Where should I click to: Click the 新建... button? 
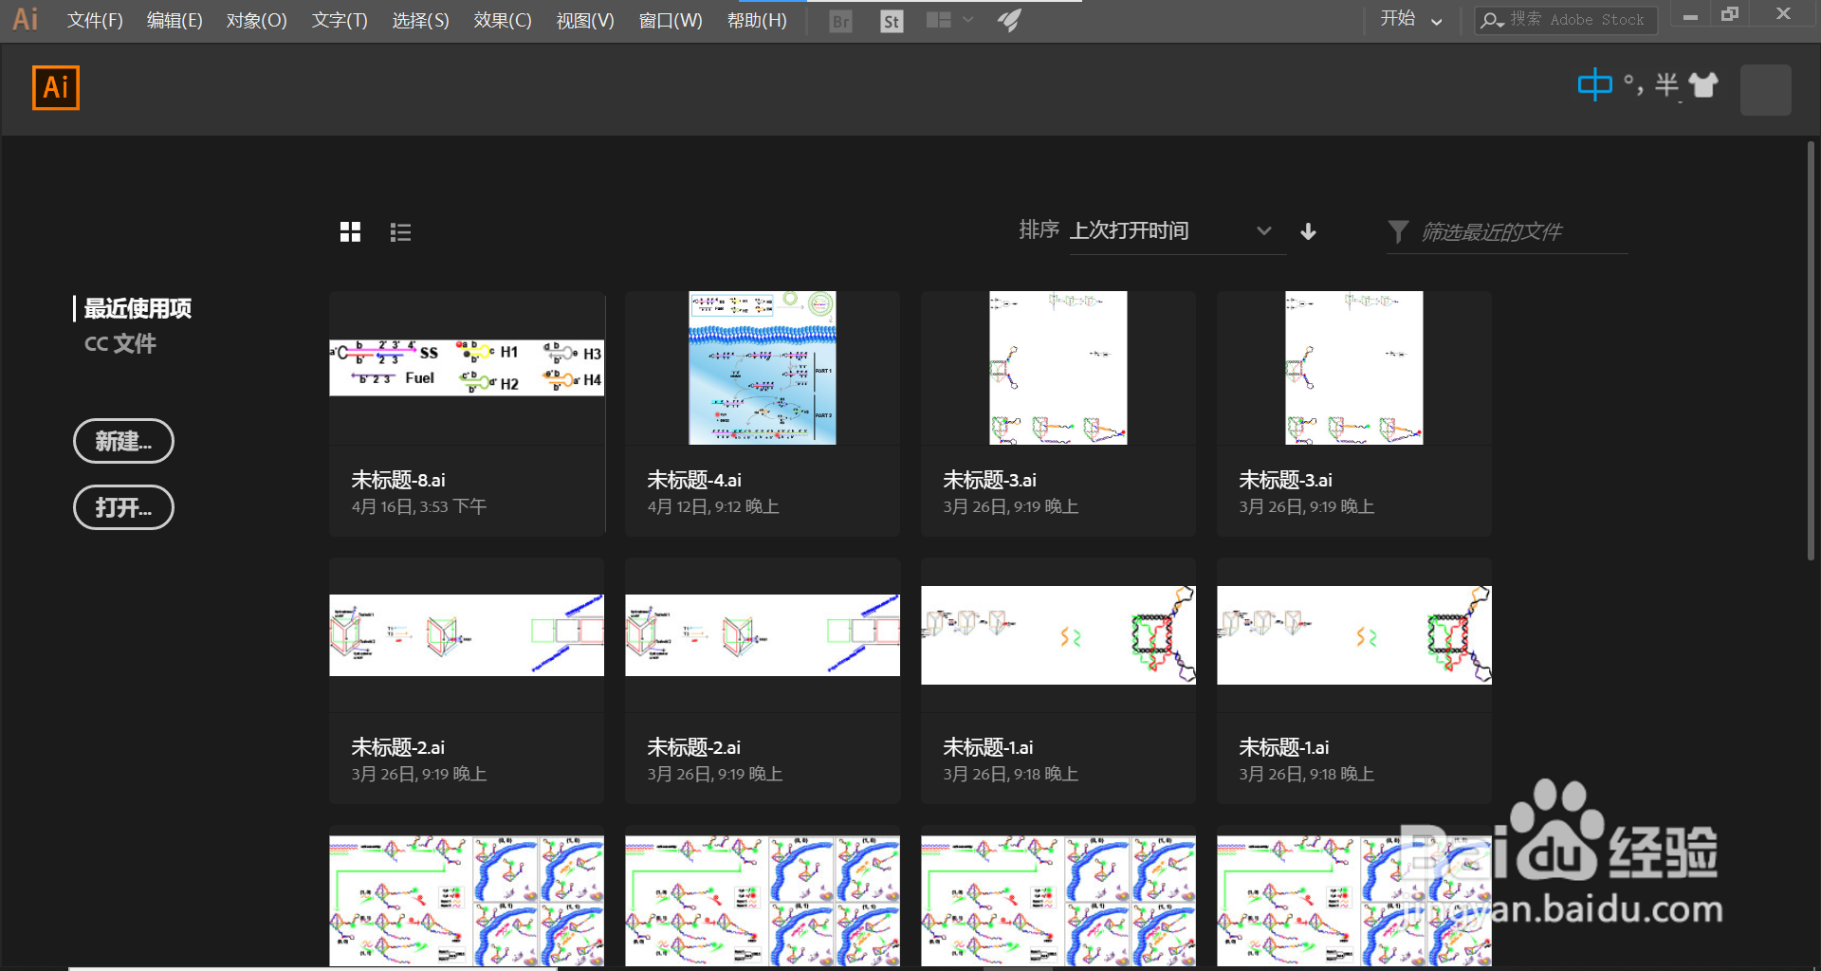123,441
